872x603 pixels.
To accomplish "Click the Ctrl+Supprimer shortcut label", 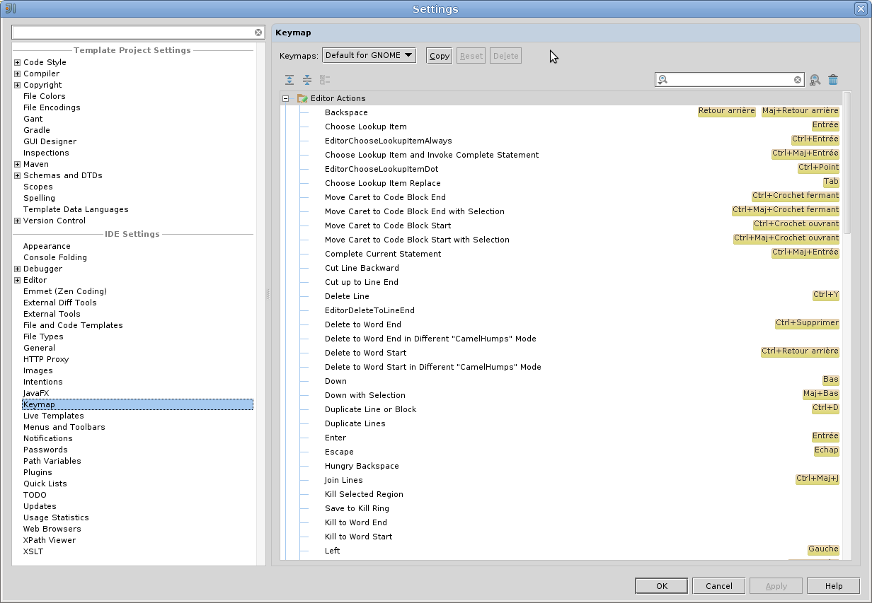I will (x=807, y=323).
